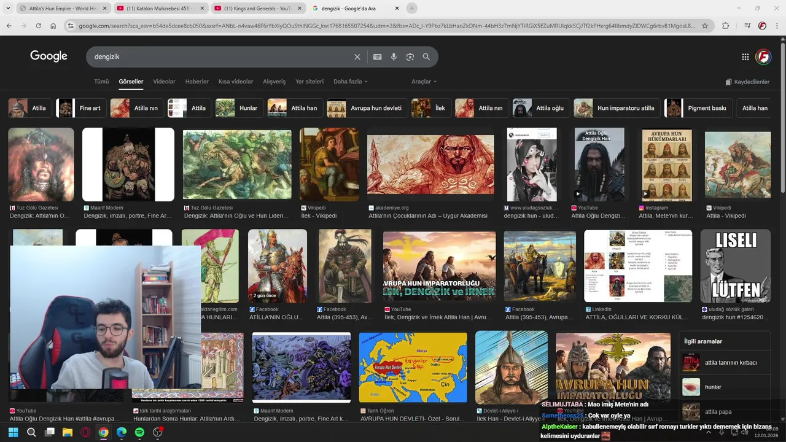Open the Google account avatar
Screen dimensions: 786x442
point(763,56)
